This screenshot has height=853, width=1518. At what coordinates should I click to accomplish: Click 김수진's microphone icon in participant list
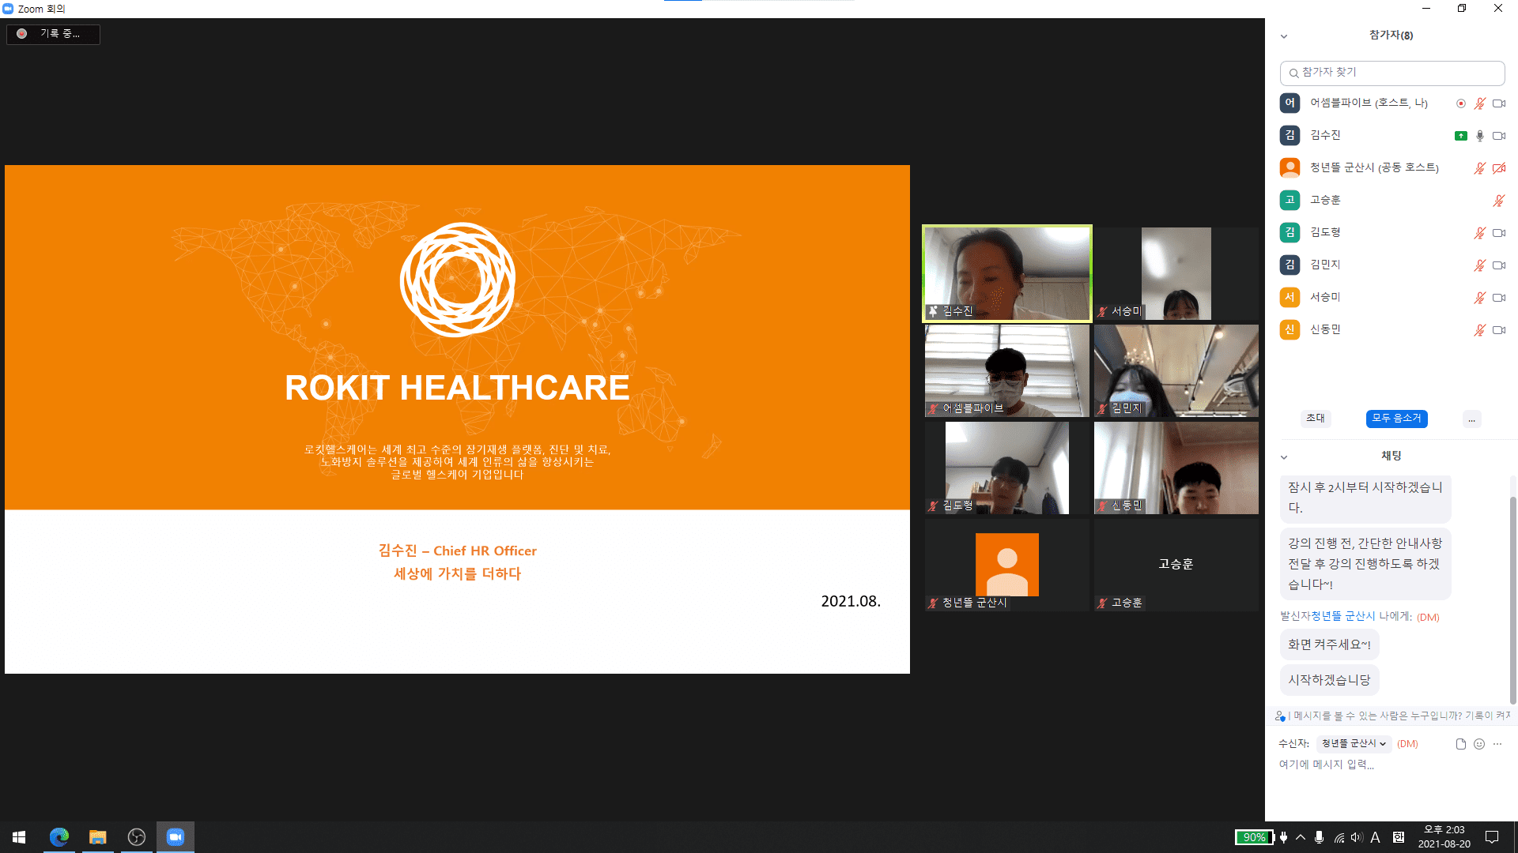click(x=1480, y=136)
